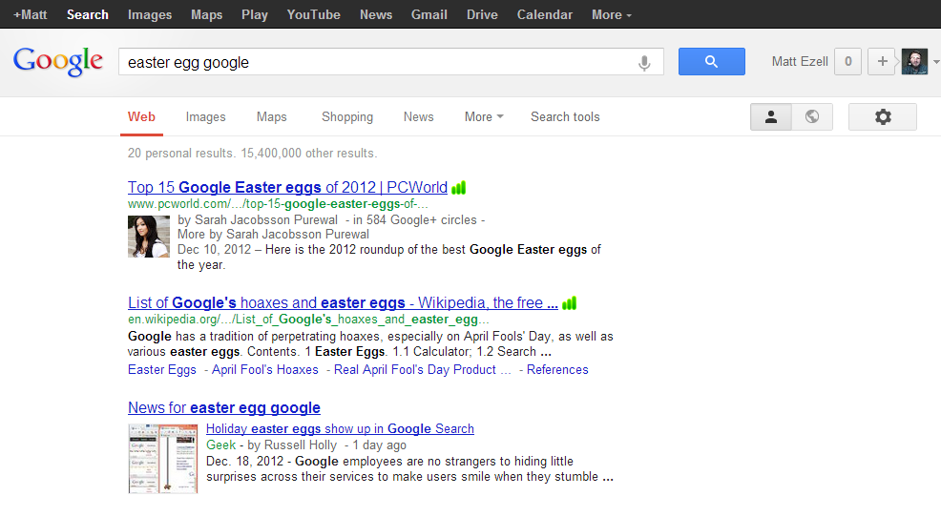941x517 pixels.
Task: Expand the More dropdown under search box
Action: coord(484,117)
